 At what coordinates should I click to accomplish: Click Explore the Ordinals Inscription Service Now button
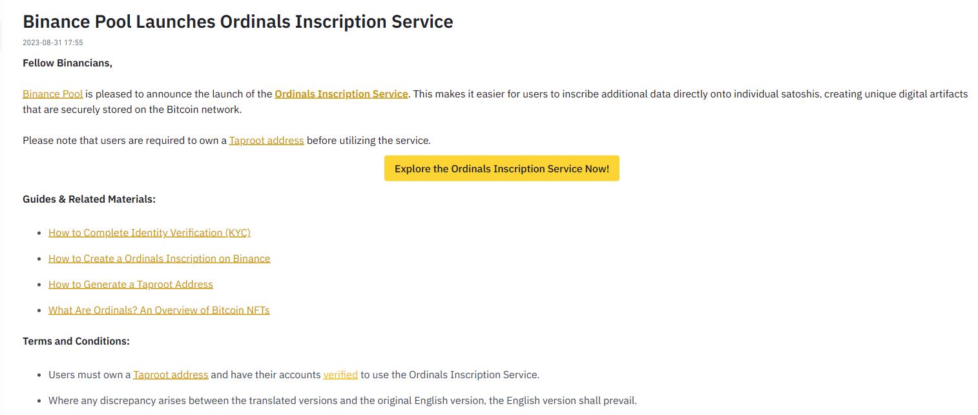pyautogui.click(x=502, y=168)
